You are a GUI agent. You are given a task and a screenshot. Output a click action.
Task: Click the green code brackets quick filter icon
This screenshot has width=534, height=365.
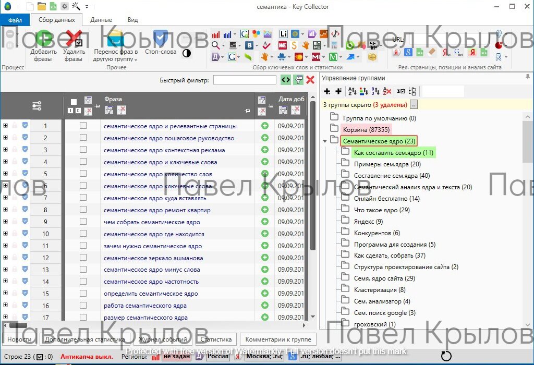286,80
